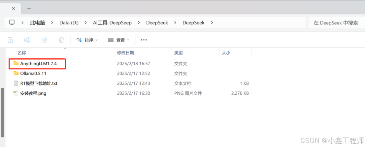Click the 1 KB size value
Image resolution: width=365 pixels, height=147 pixels.
(x=244, y=83)
